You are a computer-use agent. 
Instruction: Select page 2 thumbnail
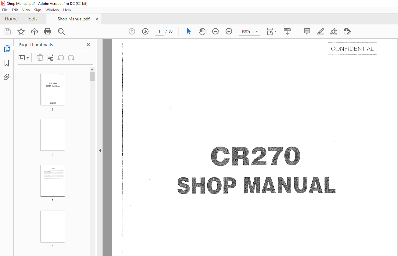tap(52, 135)
